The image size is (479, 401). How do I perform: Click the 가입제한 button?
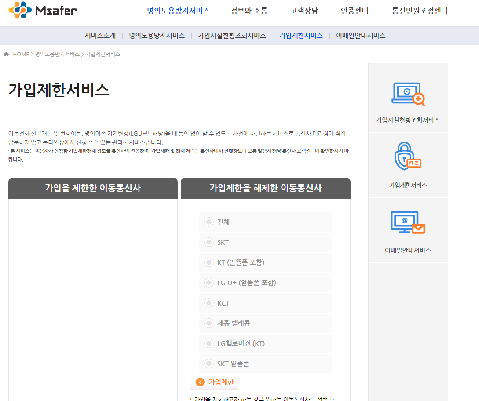click(x=214, y=382)
